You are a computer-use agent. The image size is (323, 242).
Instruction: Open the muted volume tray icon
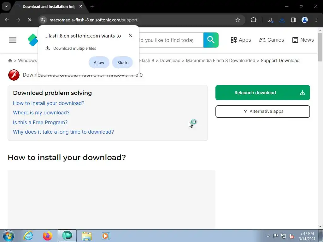point(291,236)
